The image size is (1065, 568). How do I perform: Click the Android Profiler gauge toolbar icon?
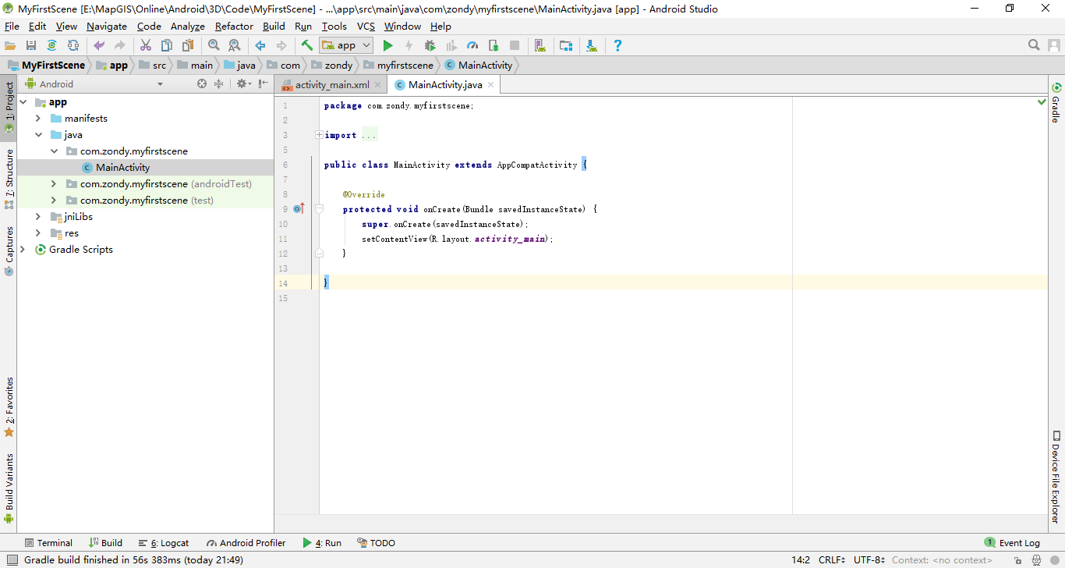pos(472,46)
